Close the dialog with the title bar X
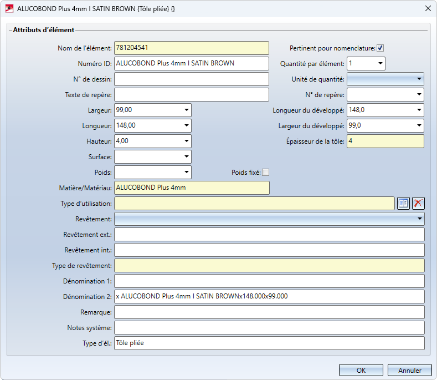Image resolution: width=437 pixels, height=380 pixels. coord(427,8)
